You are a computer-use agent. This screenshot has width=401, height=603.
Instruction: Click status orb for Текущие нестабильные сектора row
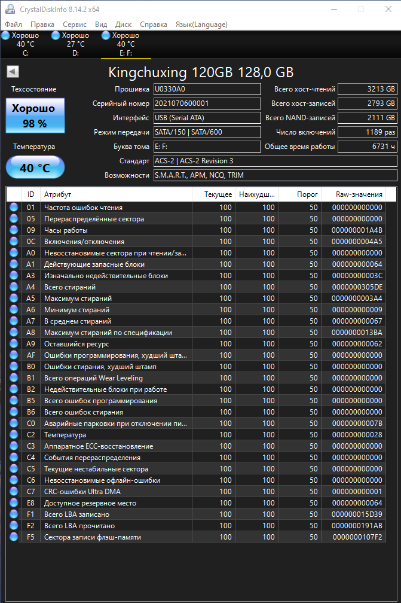14,469
